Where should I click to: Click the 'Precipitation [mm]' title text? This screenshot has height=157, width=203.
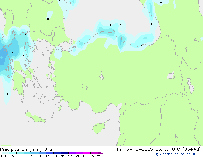pyautogui.click(x=21, y=149)
